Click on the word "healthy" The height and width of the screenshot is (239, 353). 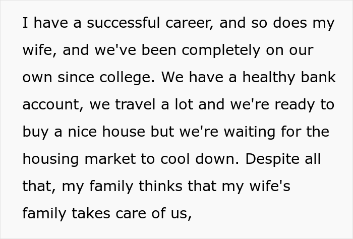[x=269, y=78]
